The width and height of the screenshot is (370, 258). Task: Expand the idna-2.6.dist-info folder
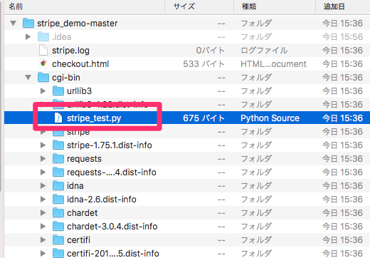point(43,200)
